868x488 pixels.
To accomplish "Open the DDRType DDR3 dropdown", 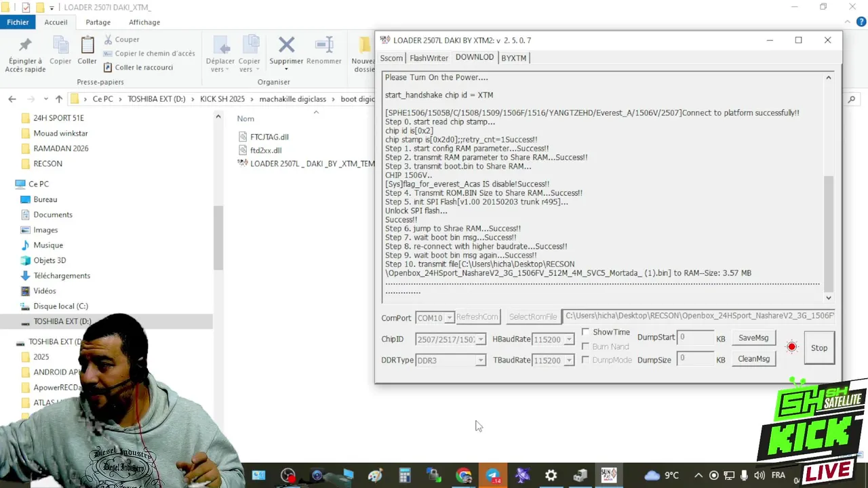I will pyautogui.click(x=480, y=360).
